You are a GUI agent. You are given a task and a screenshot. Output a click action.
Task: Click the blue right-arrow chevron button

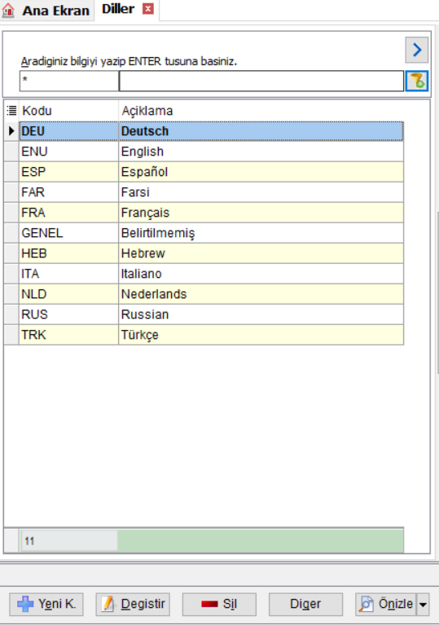[417, 50]
